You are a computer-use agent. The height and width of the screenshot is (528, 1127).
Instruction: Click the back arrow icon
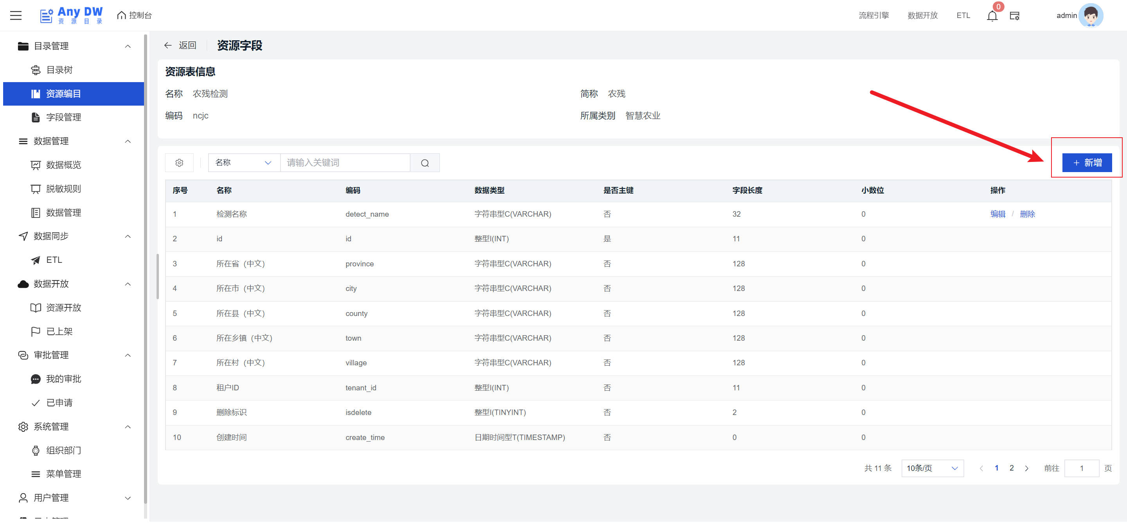pos(167,45)
